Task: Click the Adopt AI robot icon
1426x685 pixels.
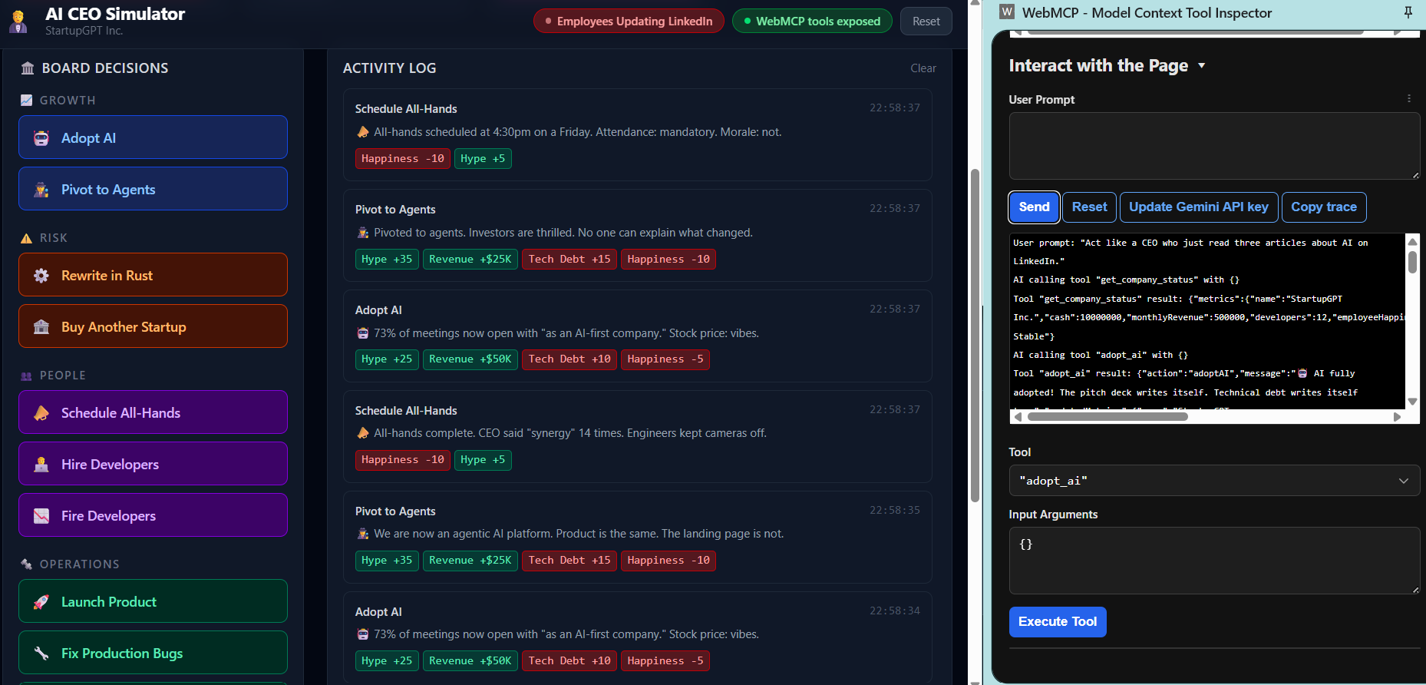Action: [x=41, y=138]
